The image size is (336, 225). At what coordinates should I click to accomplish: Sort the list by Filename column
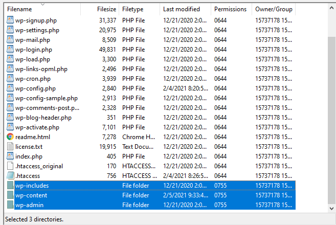(x=19, y=9)
